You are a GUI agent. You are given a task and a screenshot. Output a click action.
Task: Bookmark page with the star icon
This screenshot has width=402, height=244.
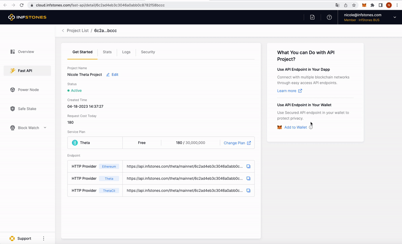[x=354, y=5]
